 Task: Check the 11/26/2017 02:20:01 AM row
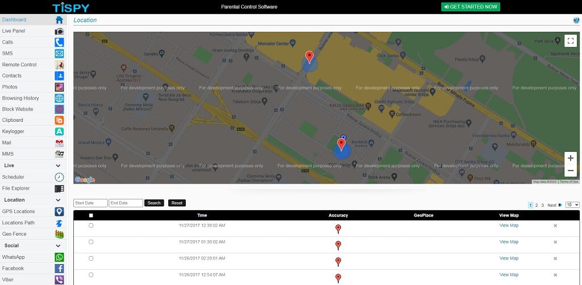(91, 258)
